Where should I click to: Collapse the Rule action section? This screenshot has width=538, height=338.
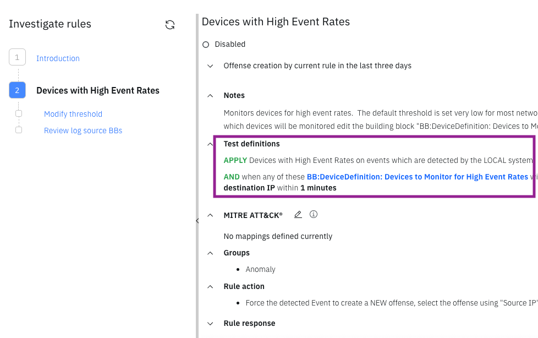coord(210,287)
